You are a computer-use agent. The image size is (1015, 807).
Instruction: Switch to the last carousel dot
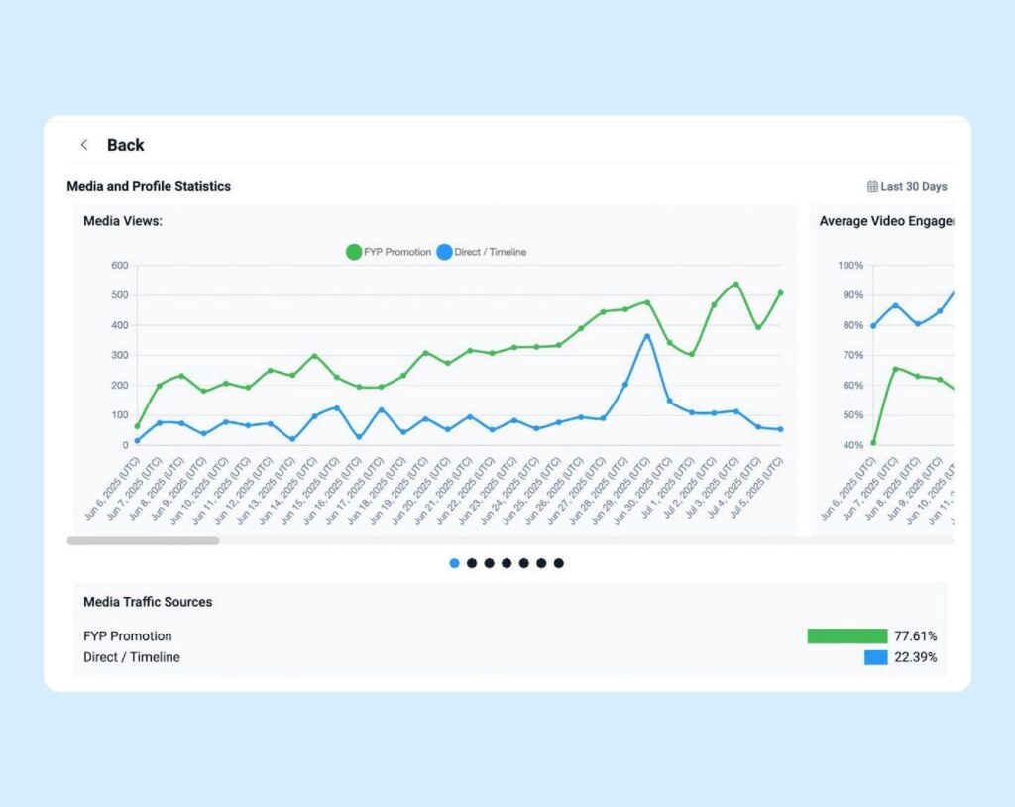pyautogui.click(x=559, y=563)
